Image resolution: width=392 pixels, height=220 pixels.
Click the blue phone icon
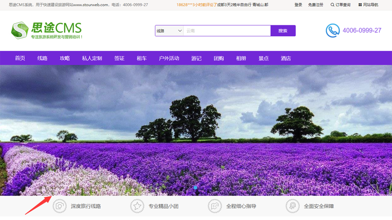(333, 31)
